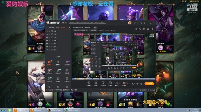This screenshot has width=201, height=112.
Task: Switch to PCStateDlg taskbar window
Action: [x=38, y=110]
